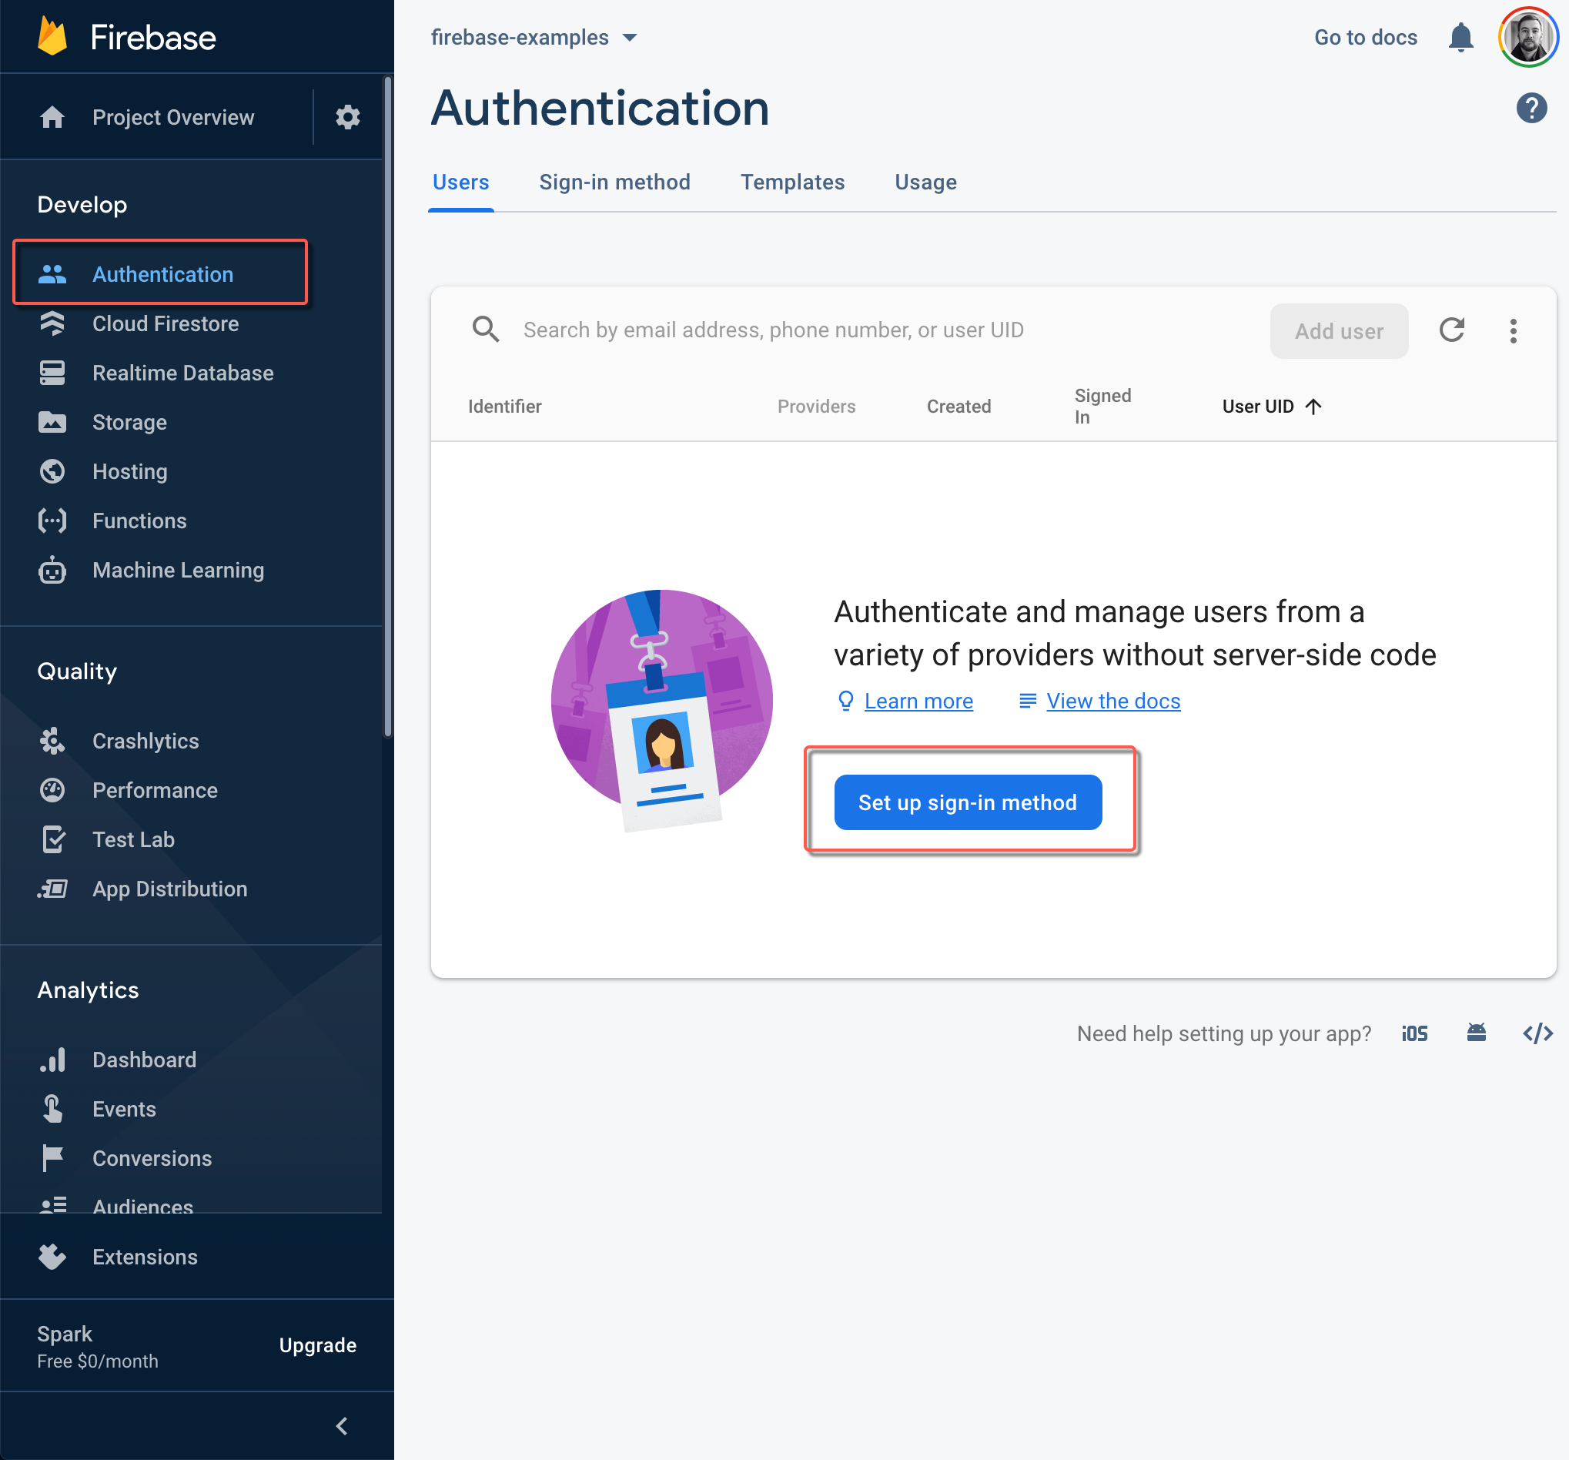Screen dimensions: 1569x1460
Task: Refresh the users list
Action: [1451, 330]
